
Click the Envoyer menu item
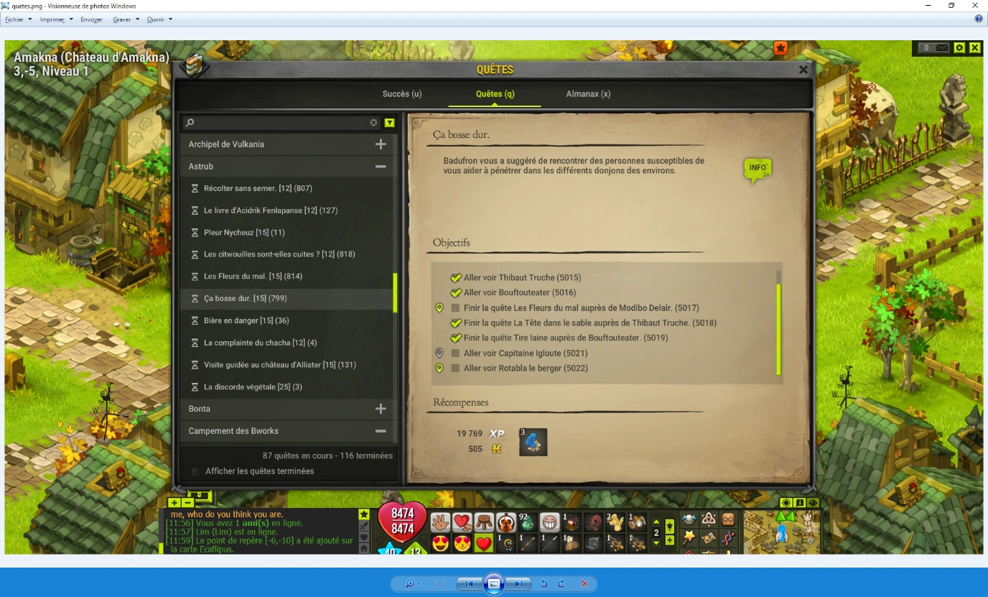point(91,19)
